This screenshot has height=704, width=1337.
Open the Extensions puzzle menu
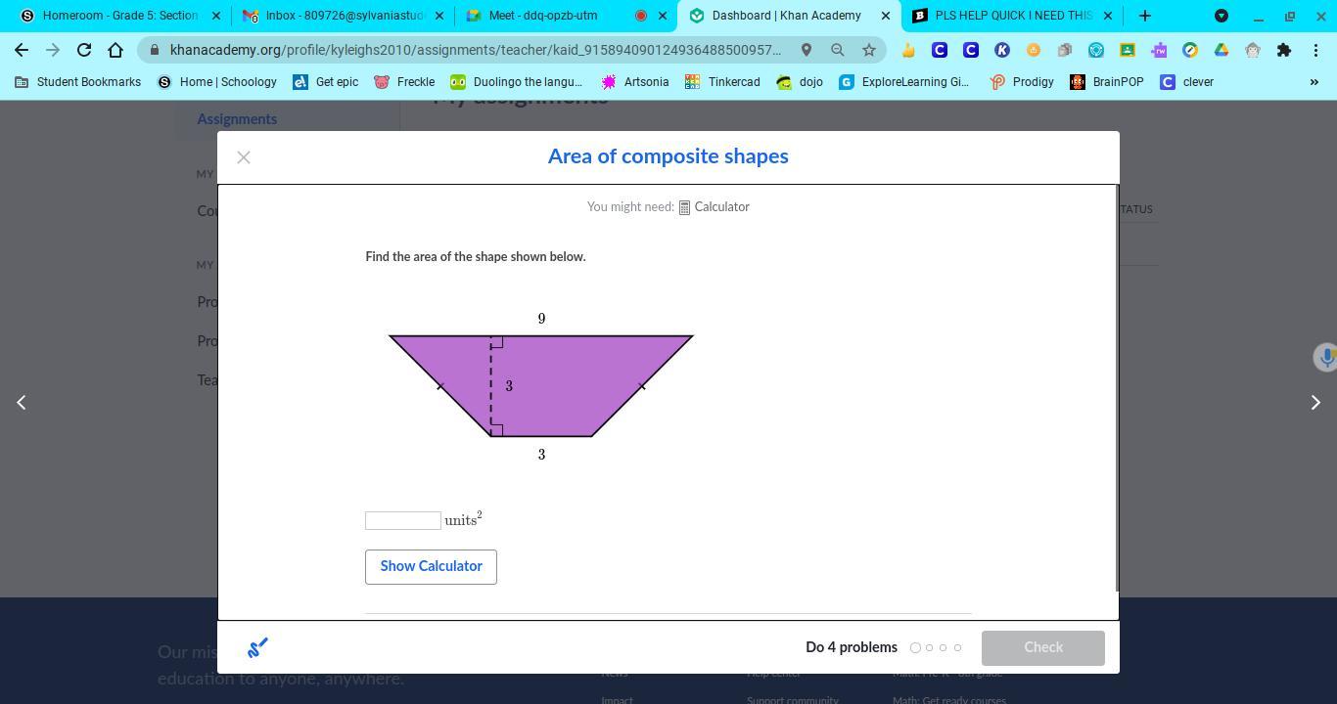[1284, 50]
